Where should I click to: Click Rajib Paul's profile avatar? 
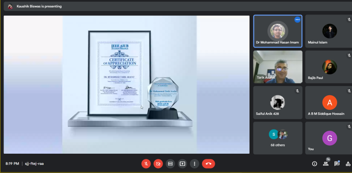click(330, 67)
